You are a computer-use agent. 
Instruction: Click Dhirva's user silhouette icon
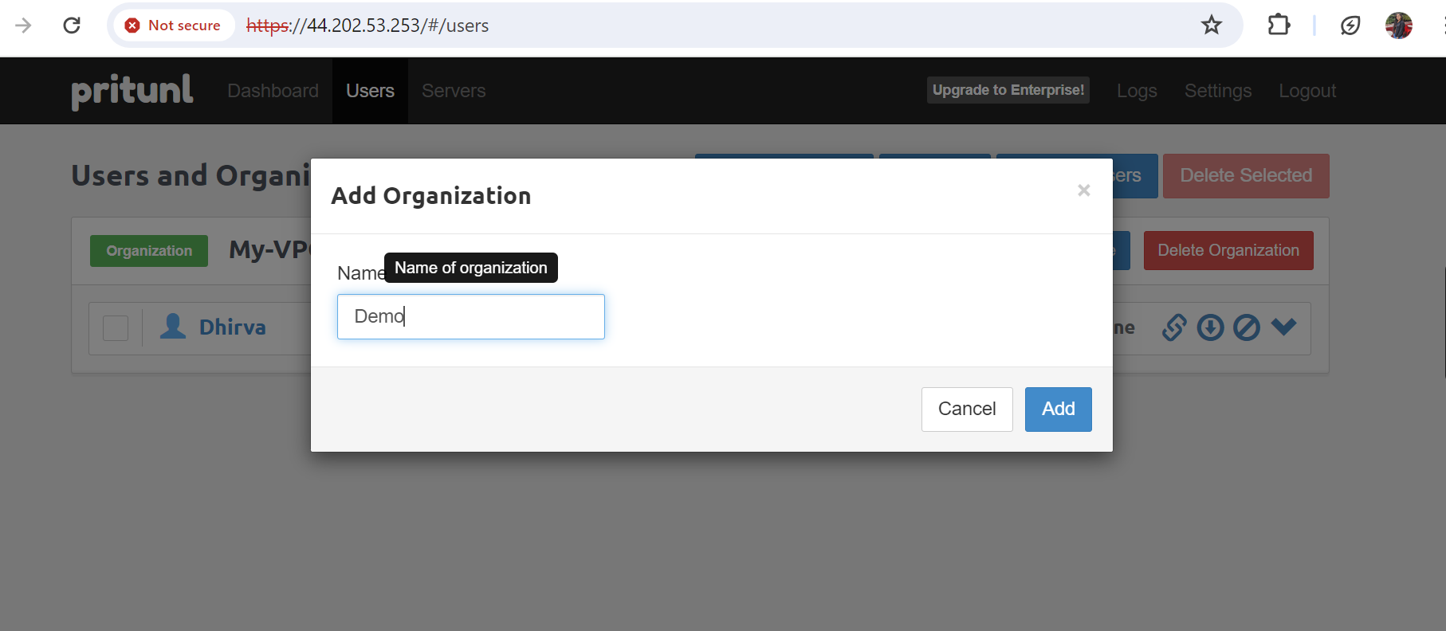click(x=173, y=326)
